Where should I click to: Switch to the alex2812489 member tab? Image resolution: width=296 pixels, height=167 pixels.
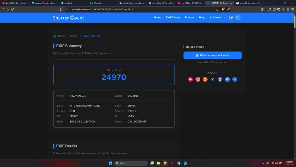click(132, 3)
